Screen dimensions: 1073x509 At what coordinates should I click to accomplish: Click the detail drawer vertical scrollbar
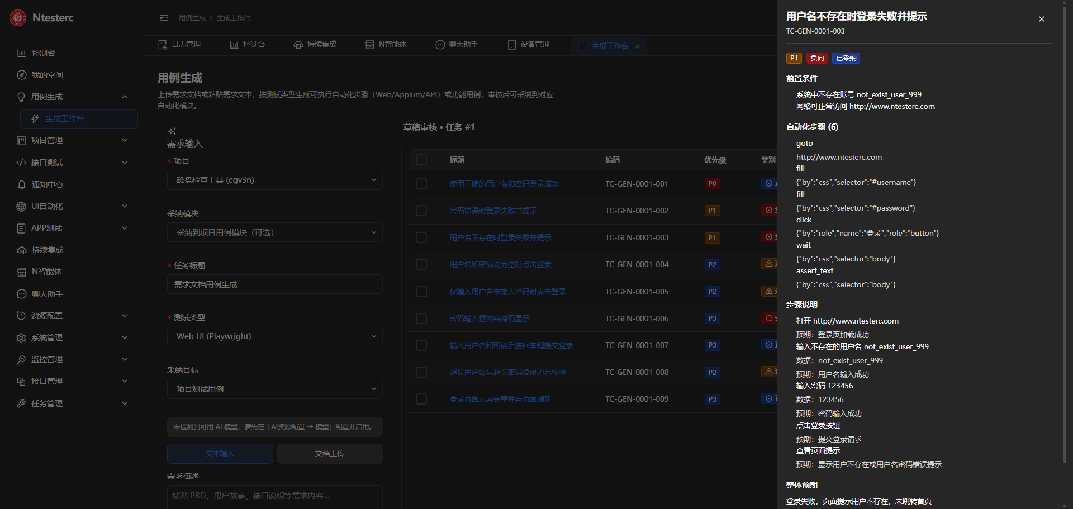pyautogui.click(x=1065, y=235)
